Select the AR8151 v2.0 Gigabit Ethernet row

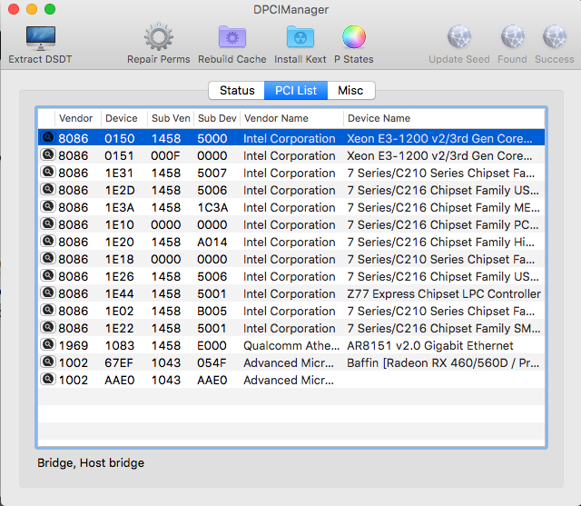click(291, 345)
